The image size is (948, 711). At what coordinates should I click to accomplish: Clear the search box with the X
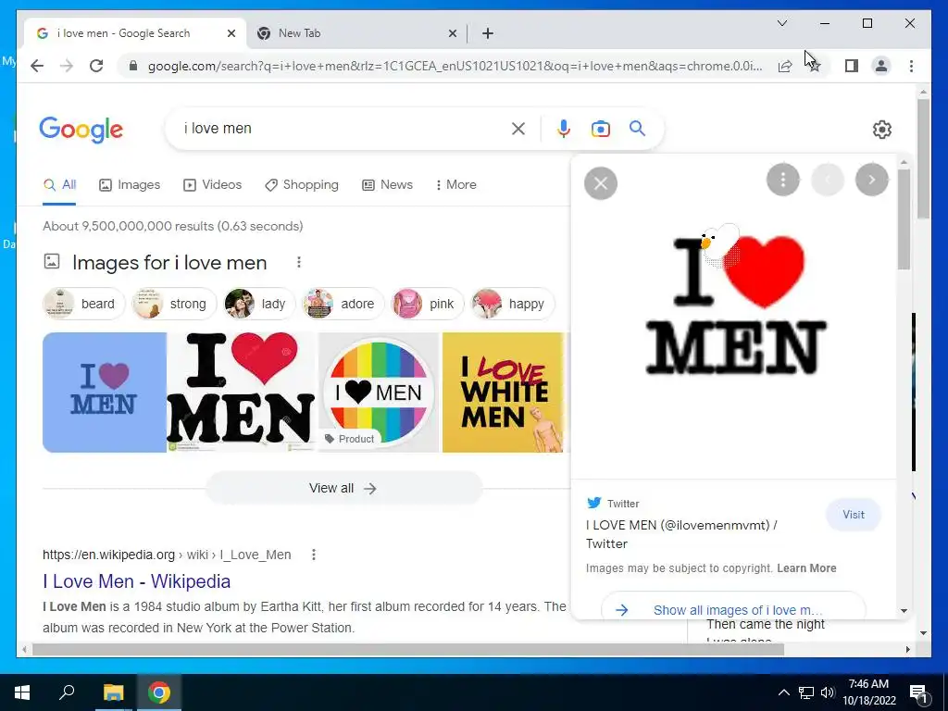pos(518,129)
